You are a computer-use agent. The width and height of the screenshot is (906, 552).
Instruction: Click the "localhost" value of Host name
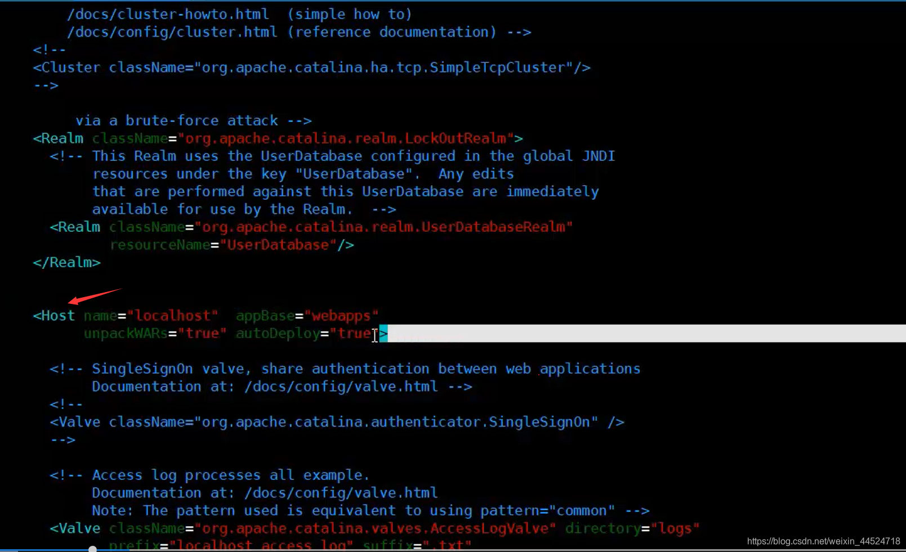pos(172,316)
